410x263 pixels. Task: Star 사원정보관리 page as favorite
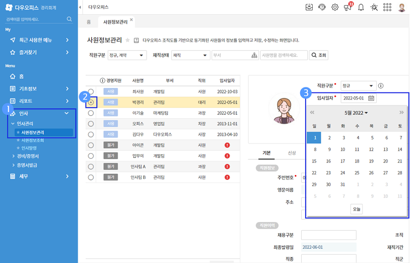click(127, 40)
